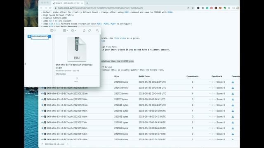The height and width of the screenshot is (148, 264).
Task: Open SKR-Mini-E3-v2-BLTouch-20230521.bin file link
Action: tap(67, 99)
